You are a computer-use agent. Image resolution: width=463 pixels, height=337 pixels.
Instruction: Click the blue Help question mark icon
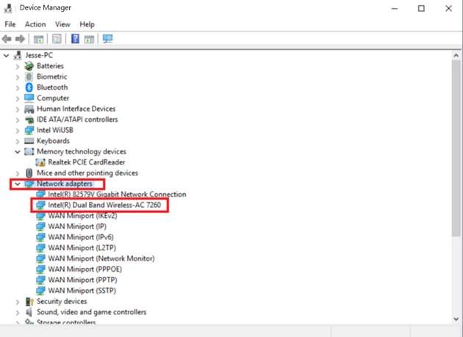click(75, 39)
